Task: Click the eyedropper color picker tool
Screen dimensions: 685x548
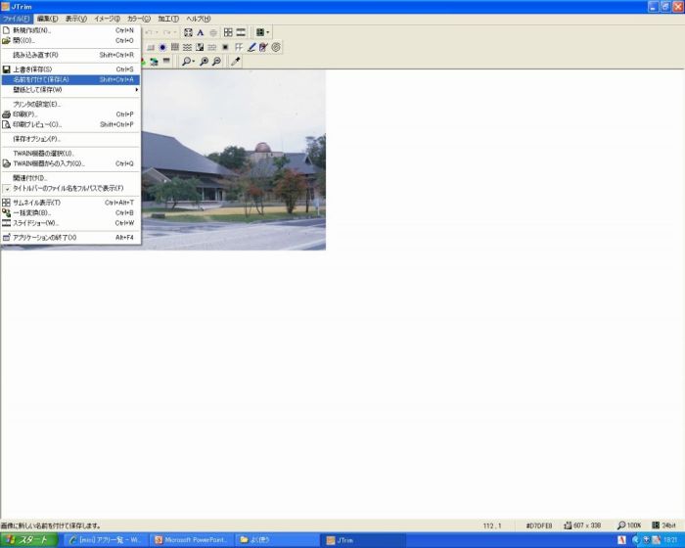Action: pos(235,61)
